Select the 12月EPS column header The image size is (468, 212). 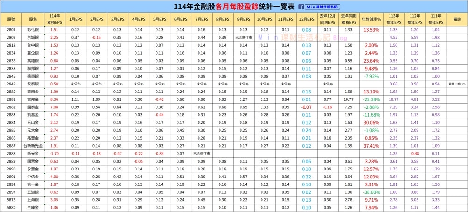[306, 19]
